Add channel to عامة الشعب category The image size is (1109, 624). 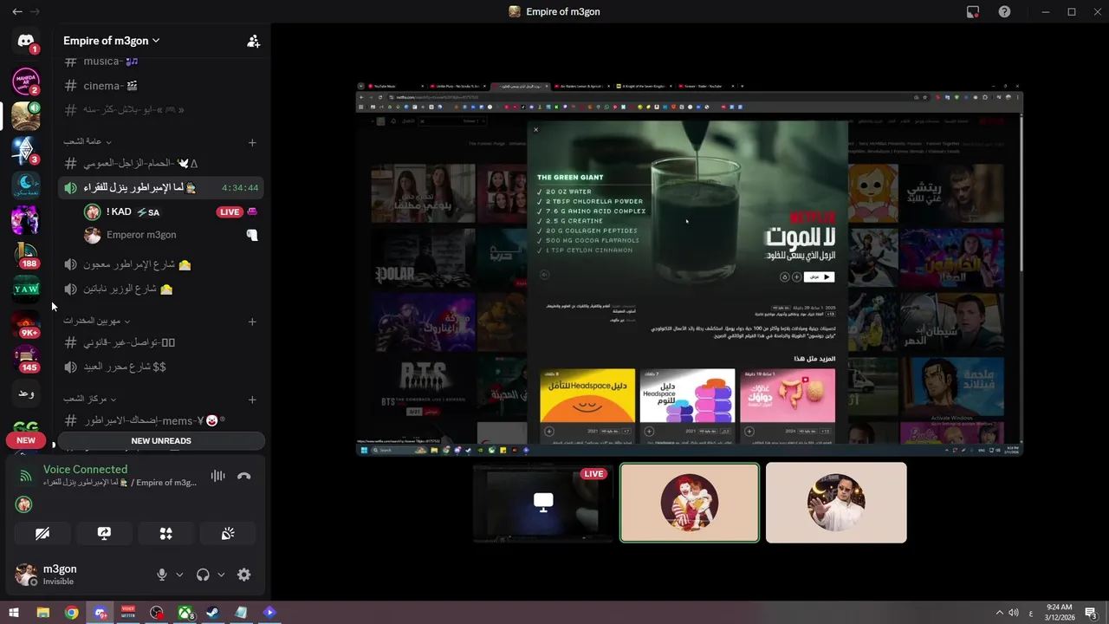click(x=252, y=142)
